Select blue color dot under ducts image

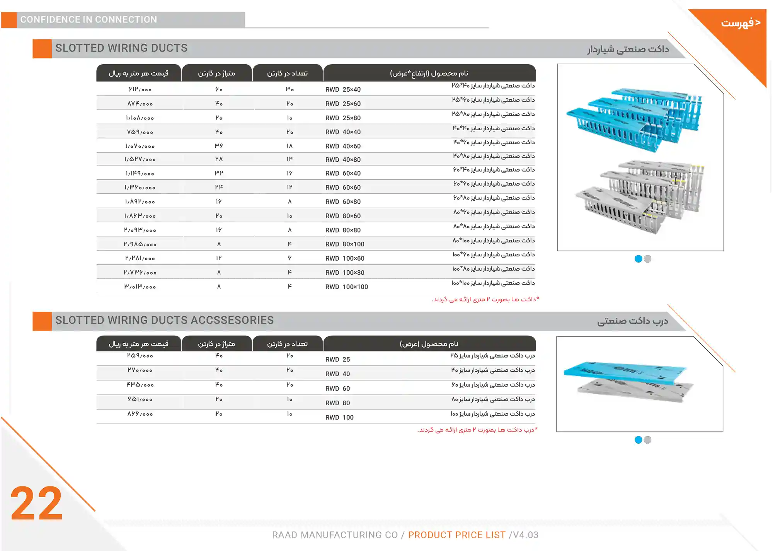click(638, 259)
